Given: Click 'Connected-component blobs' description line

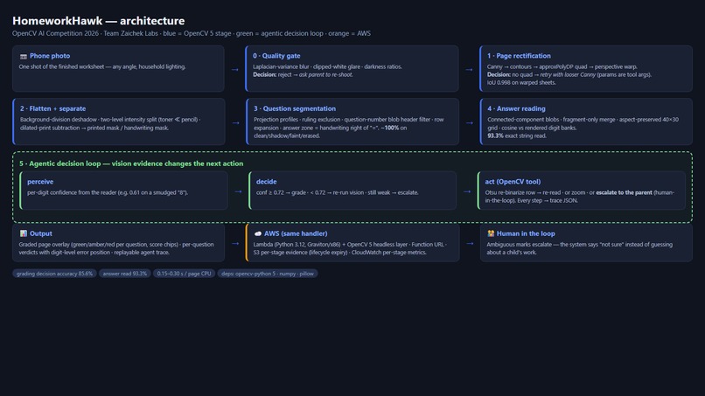Looking at the screenshot, I should (583, 120).
